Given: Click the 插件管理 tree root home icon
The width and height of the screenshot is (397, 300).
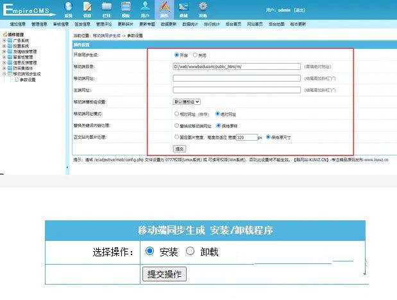Looking at the screenshot, I should (x=5, y=35).
